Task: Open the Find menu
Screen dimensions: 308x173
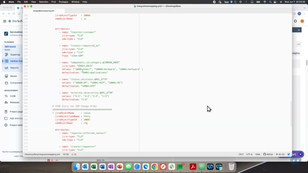Action: click(54, 2)
